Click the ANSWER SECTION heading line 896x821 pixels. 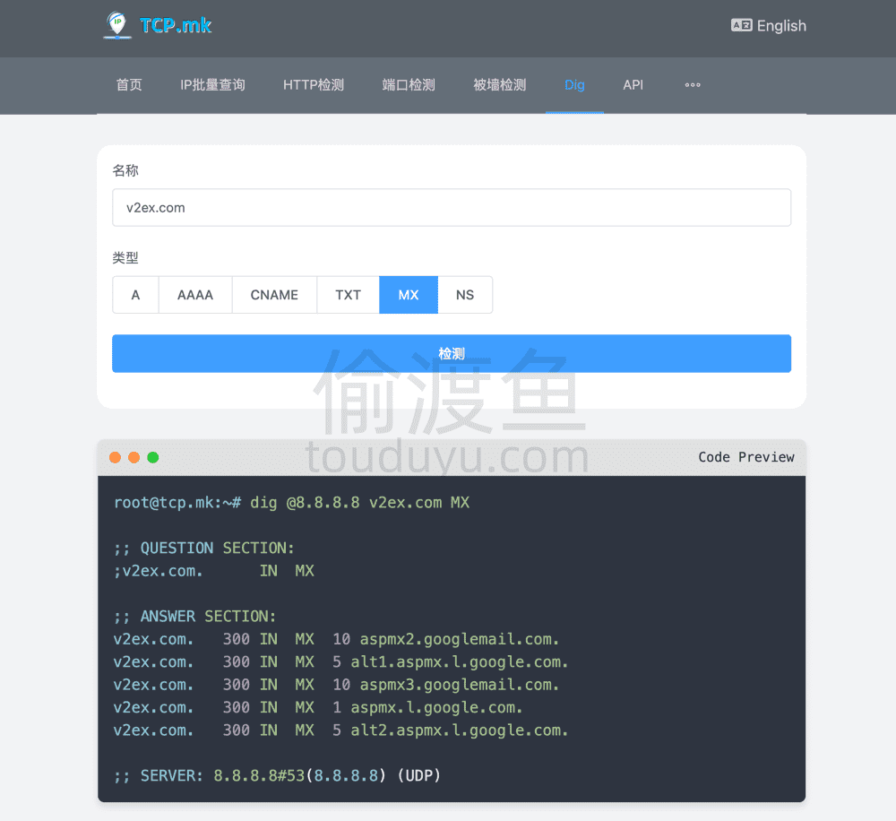pyautogui.click(x=194, y=617)
